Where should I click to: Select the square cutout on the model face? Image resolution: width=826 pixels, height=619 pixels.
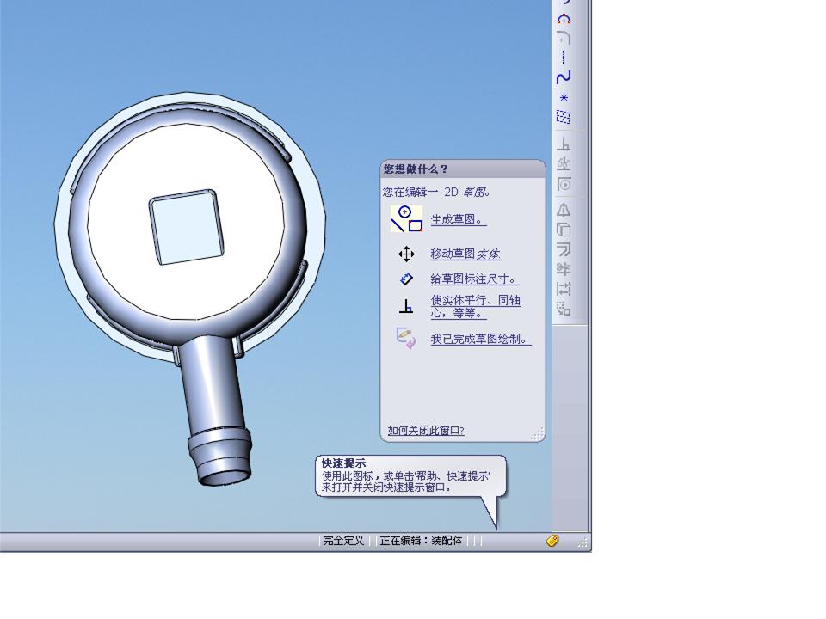187,227
